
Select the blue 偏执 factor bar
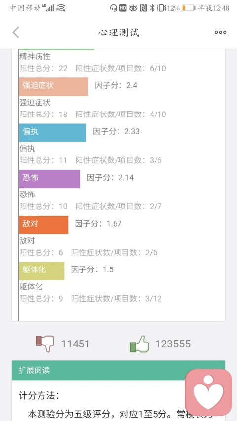[53, 133]
